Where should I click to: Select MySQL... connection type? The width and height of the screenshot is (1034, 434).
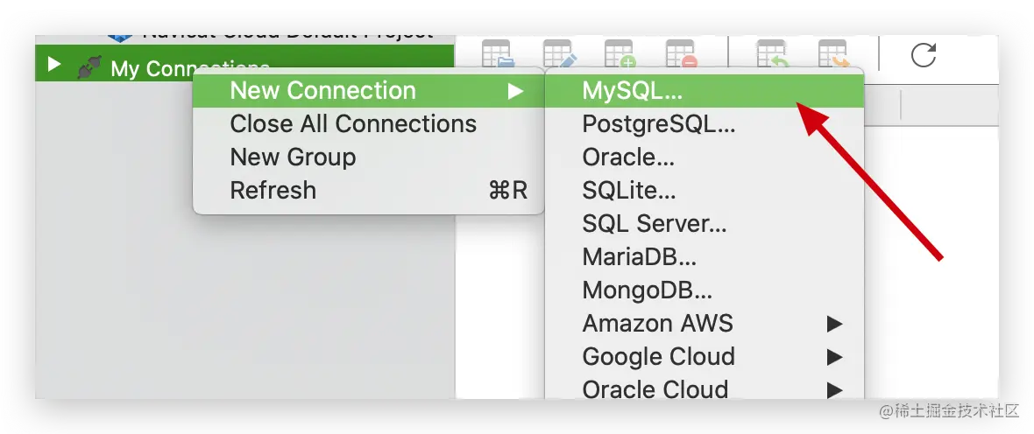[x=705, y=91]
